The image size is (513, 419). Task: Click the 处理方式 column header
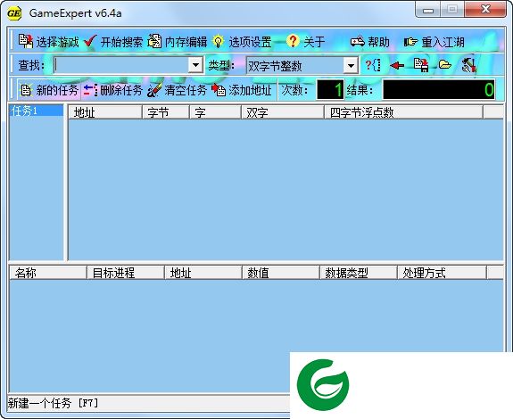[x=442, y=273]
